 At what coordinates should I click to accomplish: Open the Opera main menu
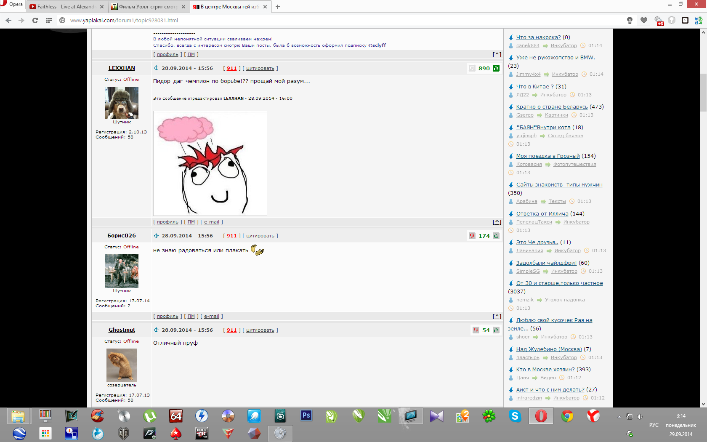pyautogui.click(x=12, y=5)
